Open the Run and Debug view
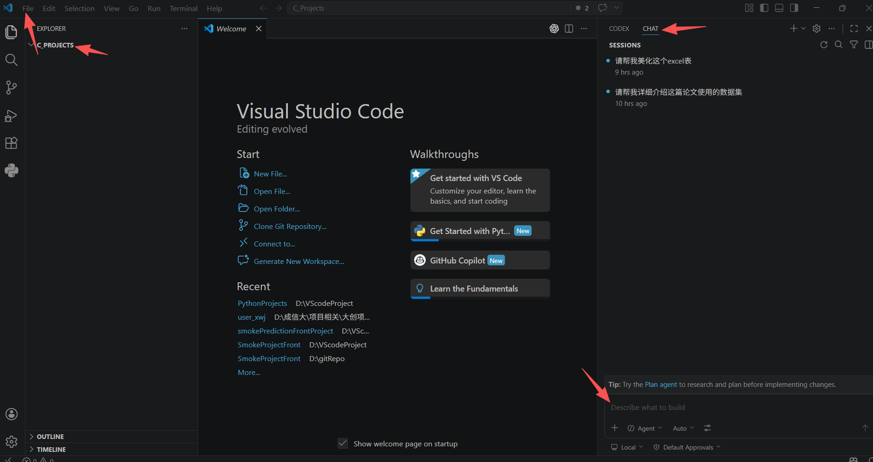 pyautogui.click(x=11, y=116)
